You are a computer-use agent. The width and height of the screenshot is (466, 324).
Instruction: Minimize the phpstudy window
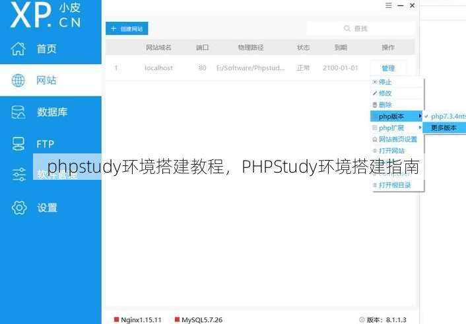coord(400,5)
